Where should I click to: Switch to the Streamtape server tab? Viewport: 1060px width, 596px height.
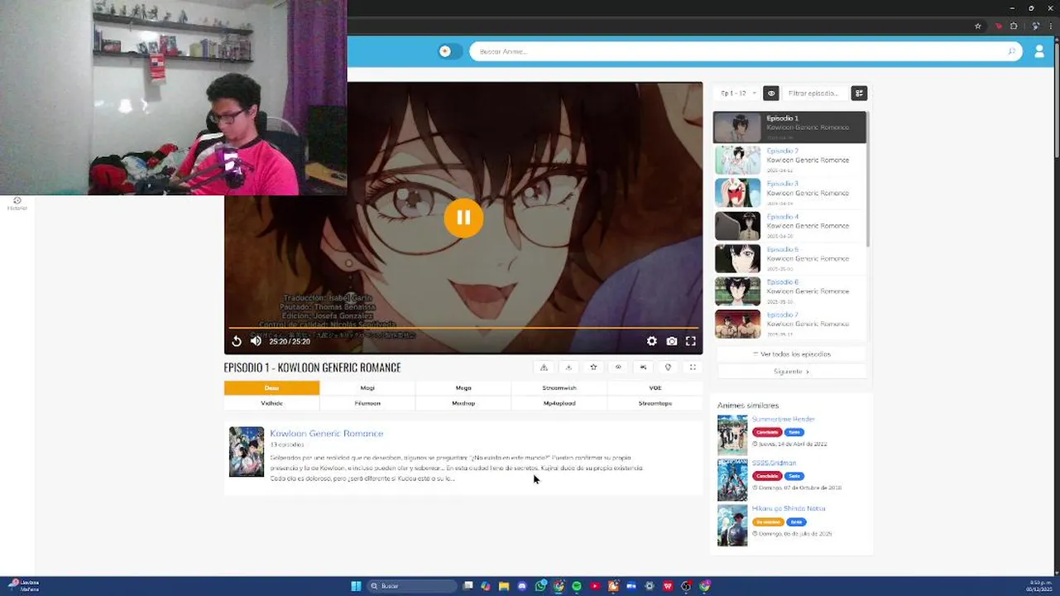pyautogui.click(x=655, y=403)
